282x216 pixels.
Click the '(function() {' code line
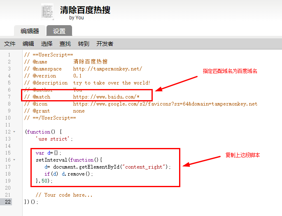(43, 132)
